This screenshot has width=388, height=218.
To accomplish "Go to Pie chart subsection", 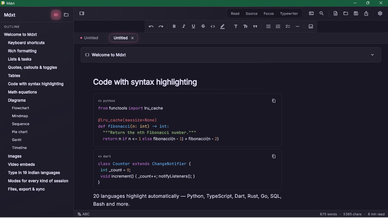I will [20, 132].
